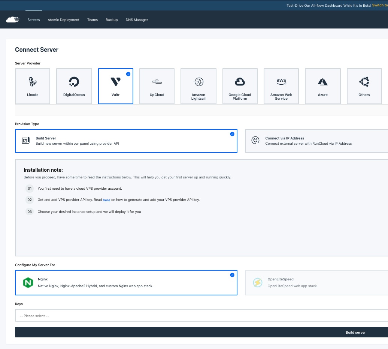Click the Build server button
Viewport: 388px width, 349px height.
[355, 332]
